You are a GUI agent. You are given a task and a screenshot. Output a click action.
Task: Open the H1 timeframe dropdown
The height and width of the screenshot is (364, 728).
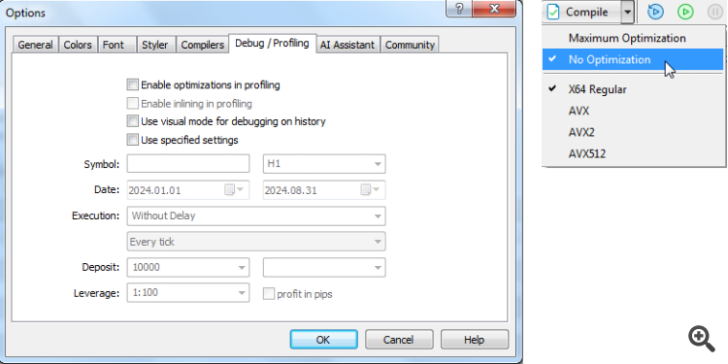324,164
